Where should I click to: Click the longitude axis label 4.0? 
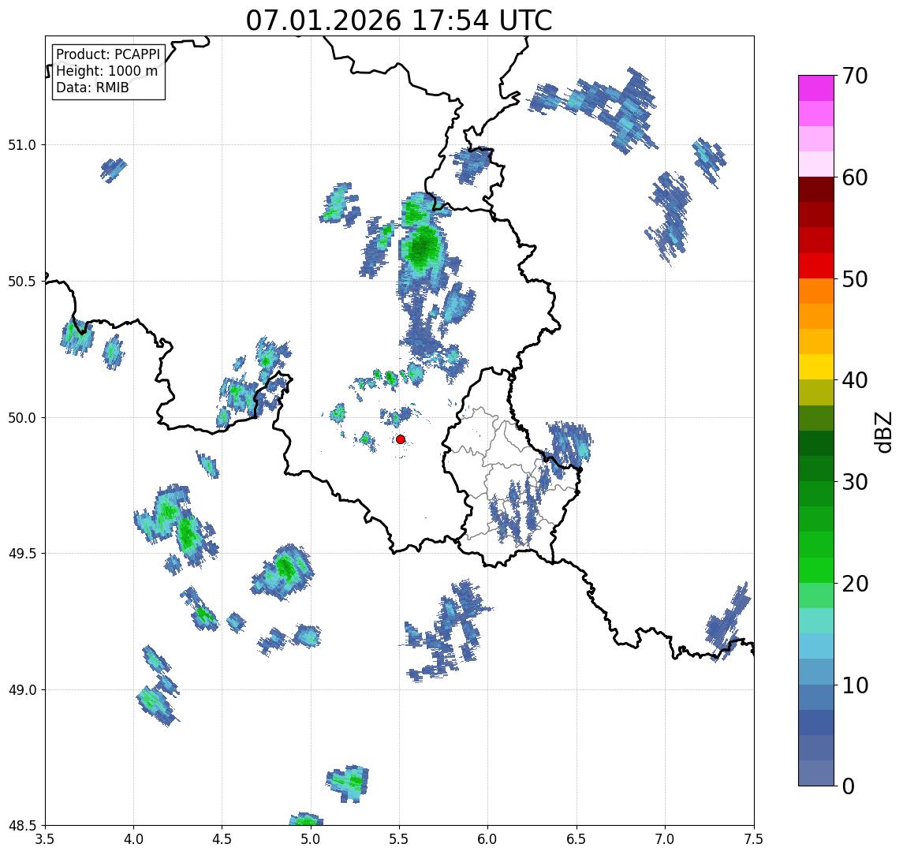(133, 839)
